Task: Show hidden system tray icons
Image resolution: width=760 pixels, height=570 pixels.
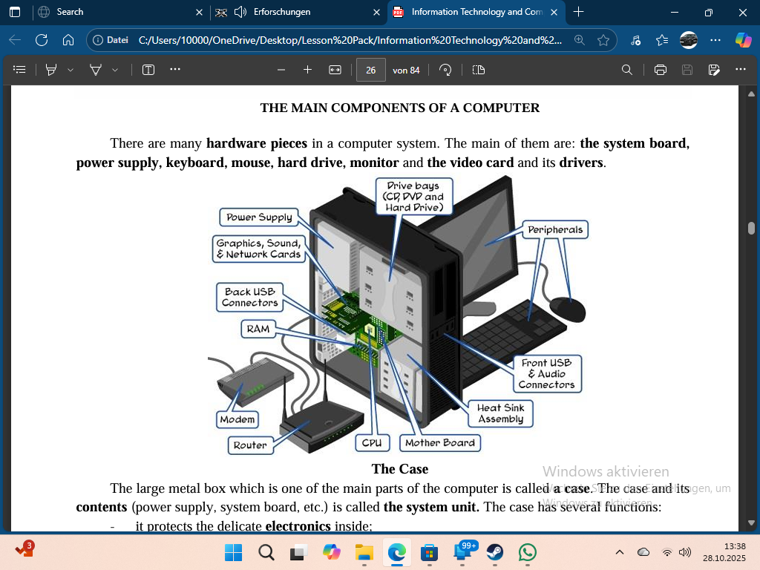Action: click(620, 552)
